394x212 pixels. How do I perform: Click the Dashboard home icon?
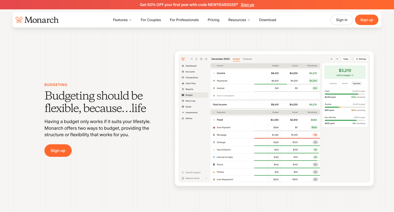tap(183, 66)
